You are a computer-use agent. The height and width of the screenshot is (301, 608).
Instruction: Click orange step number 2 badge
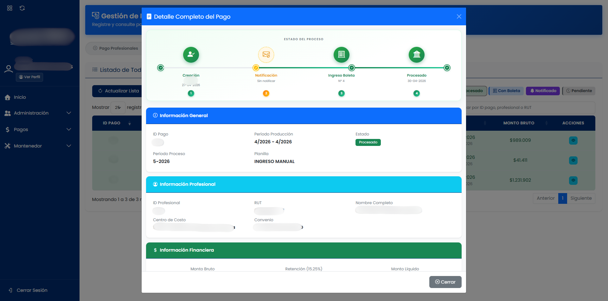pyautogui.click(x=266, y=93)
